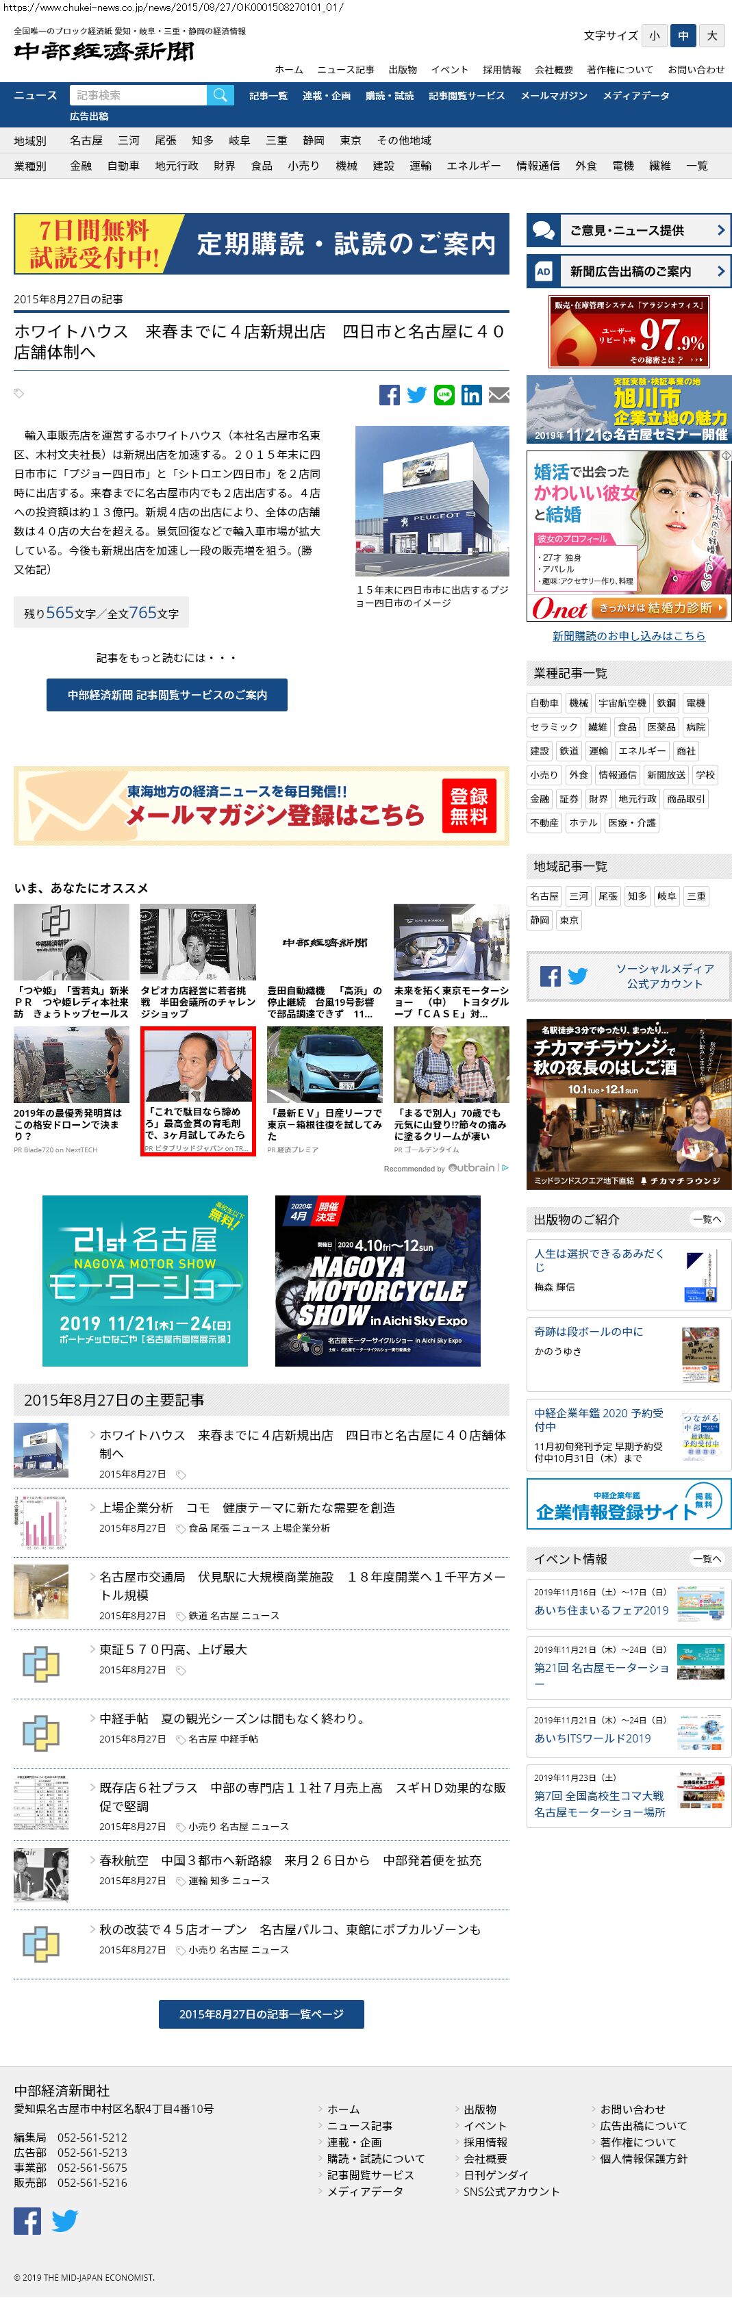Image resolution: width=732 pixels, height=2319 pixels.
Task: Open recommended Nissan Leaf EV article
Action: pos(324,1090)
